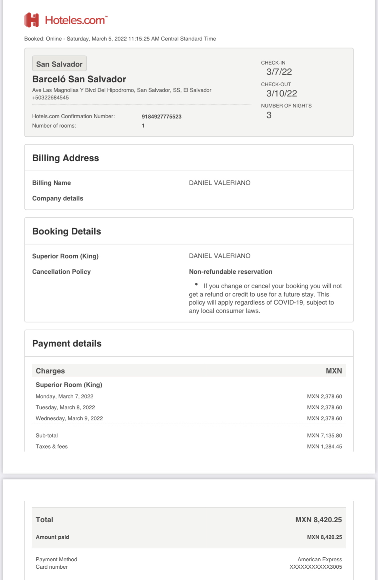Image resolution: width=378 pixels, height=580 pixels.
Task: Click the sub-total amount MXN 7,135.80
Action: click(x=324, y=436)
